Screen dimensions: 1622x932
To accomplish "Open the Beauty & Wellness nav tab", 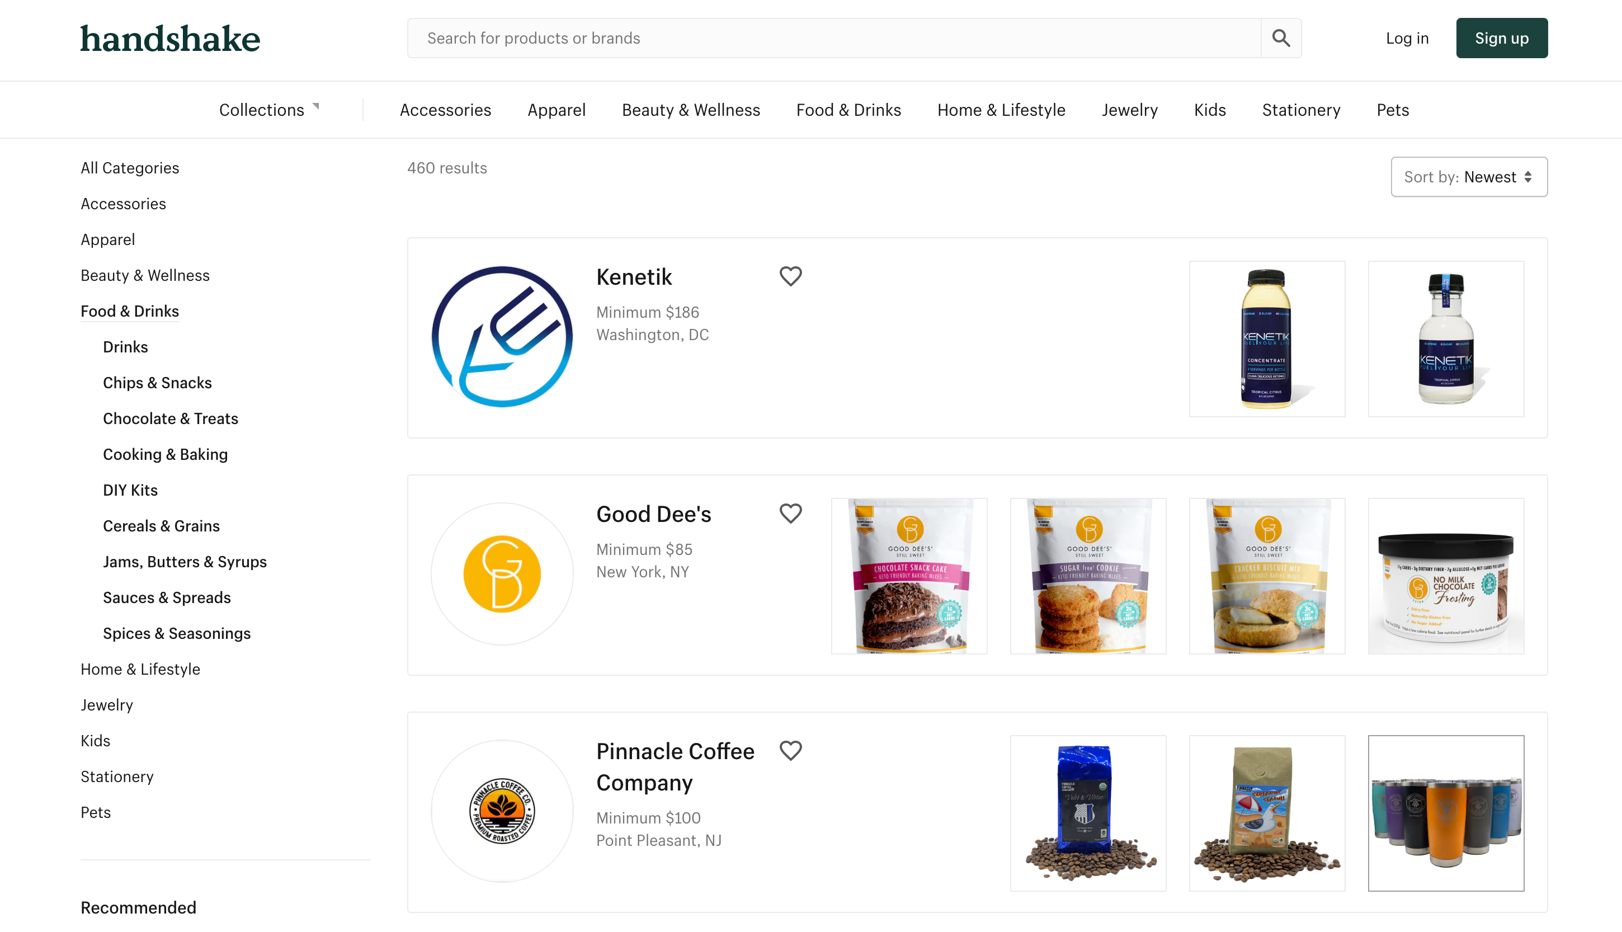I will pyautogui.click(x=691, y=110).
